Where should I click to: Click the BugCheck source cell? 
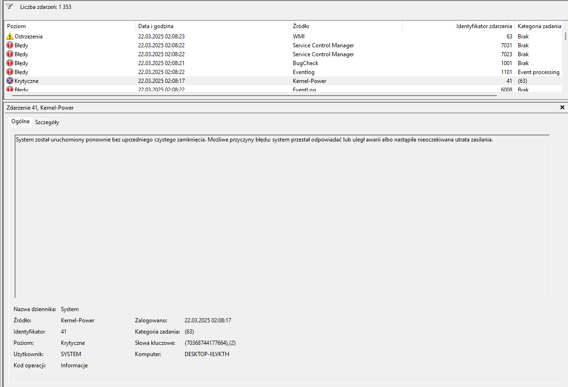pos(306,63)
